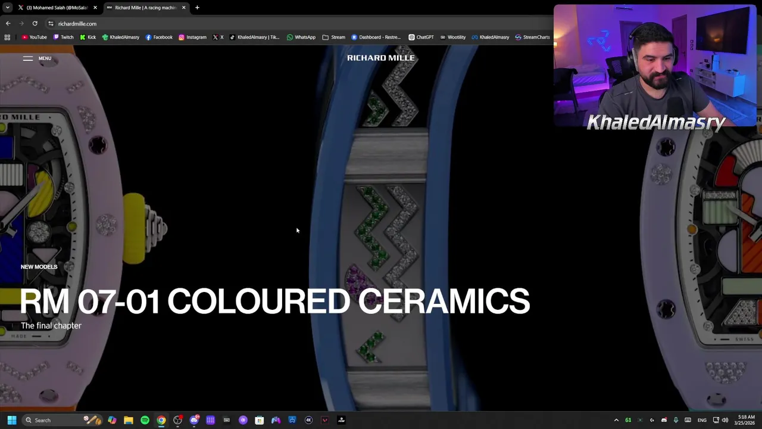Go forward in browser history

coord(21,24)
